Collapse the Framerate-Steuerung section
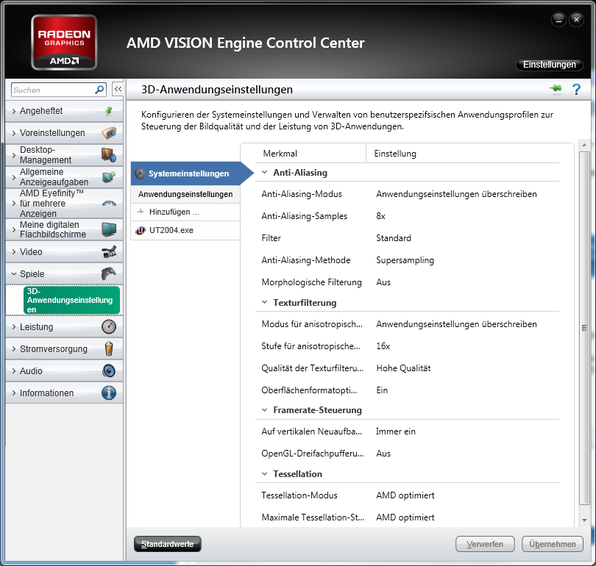Screen dimensions: 596x566 click(x=265, y=410)
